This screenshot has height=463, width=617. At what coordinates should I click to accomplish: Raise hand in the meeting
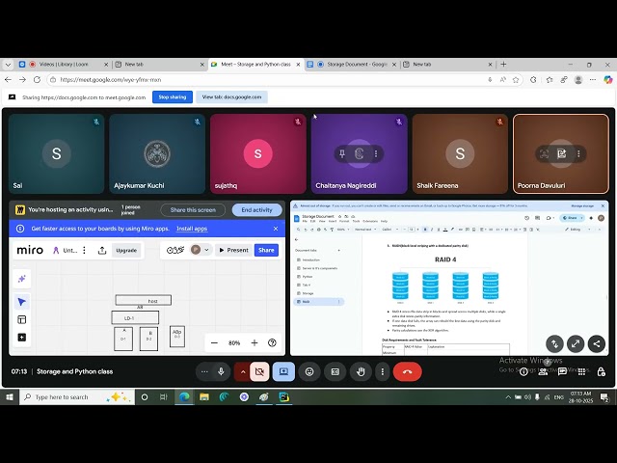[361, 371]
